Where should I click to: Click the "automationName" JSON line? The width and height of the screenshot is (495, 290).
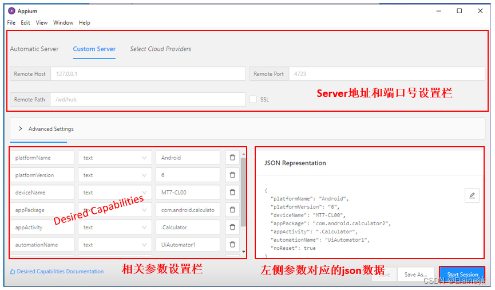coord(320,240)
